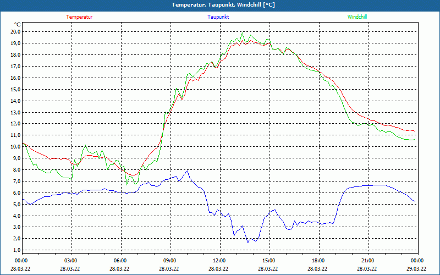Click the '9,0' y-axis value
This screenshot has height=275, width=440.
click(16, 158)
